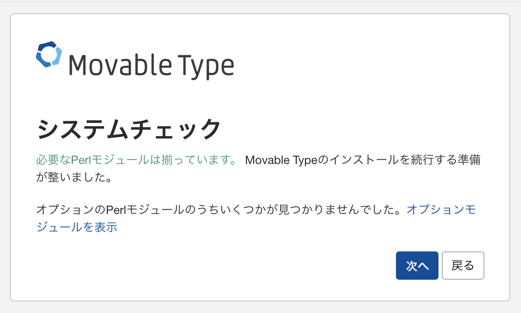This screenshot has width=521, height=313.
Task: Go to the next step with 次へ
Action: 417,266
